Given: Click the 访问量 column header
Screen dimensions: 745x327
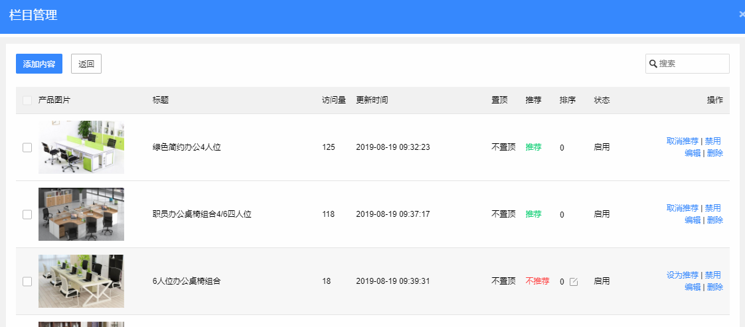Looking at the screenshot, I should pyautogui.click(x=334, y=100).
